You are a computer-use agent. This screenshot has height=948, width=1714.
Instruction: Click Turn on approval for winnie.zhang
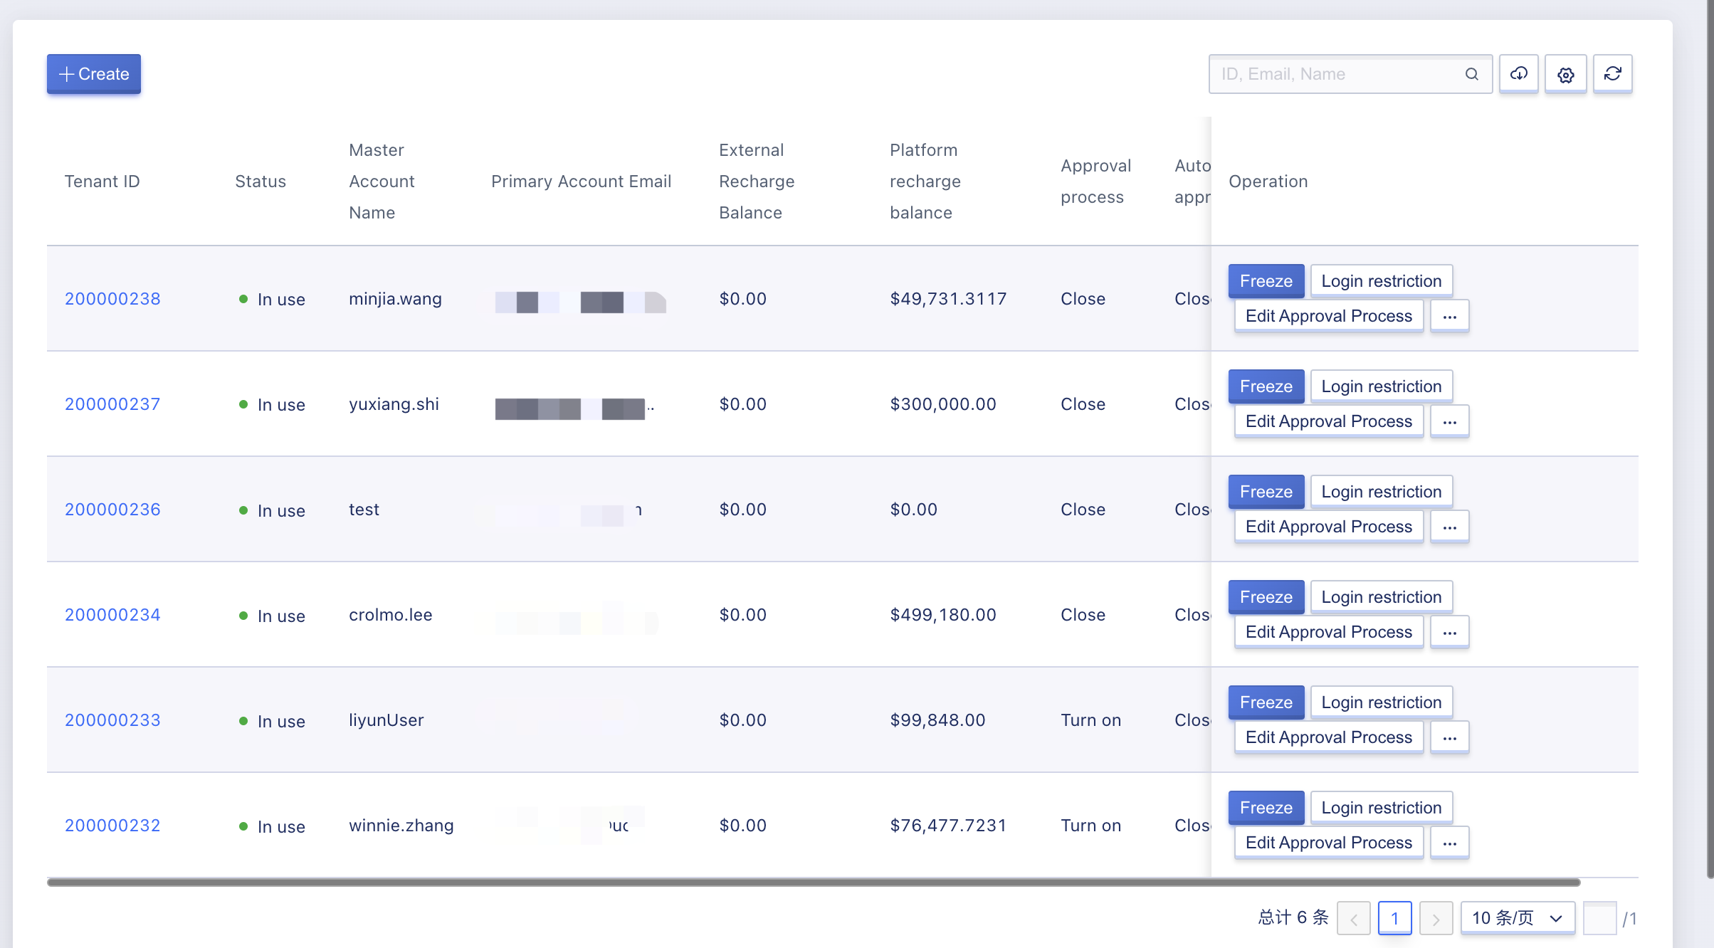(x=1090, y=826)
